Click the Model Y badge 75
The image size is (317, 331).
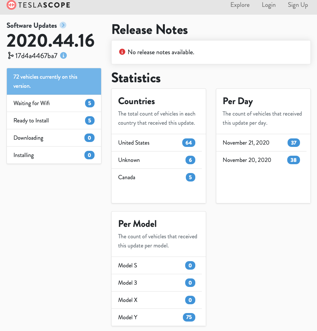pyautogui.click(x=189, y=317)
